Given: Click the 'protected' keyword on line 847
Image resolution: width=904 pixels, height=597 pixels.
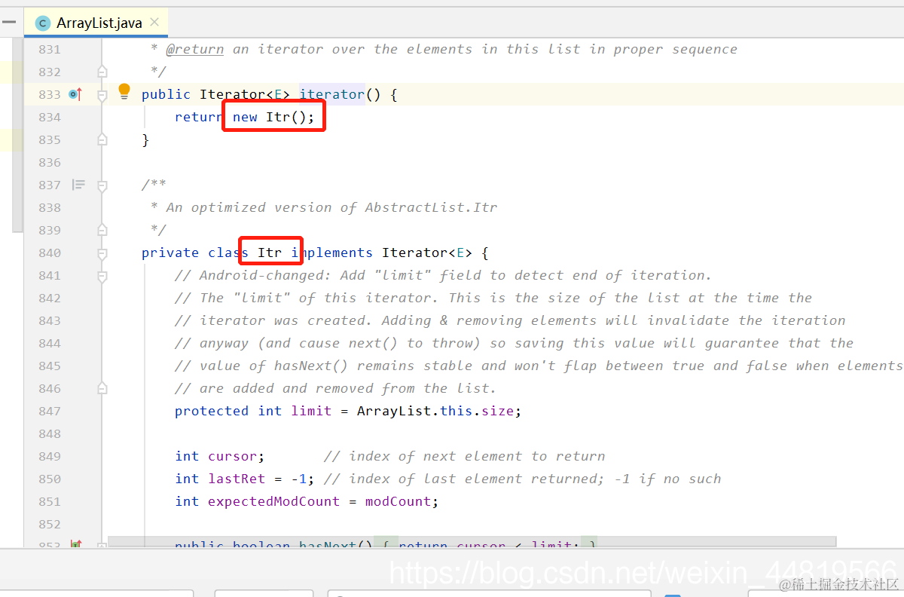Looking at the screenshot, I should pyautogui.click(x=212, y=411).
